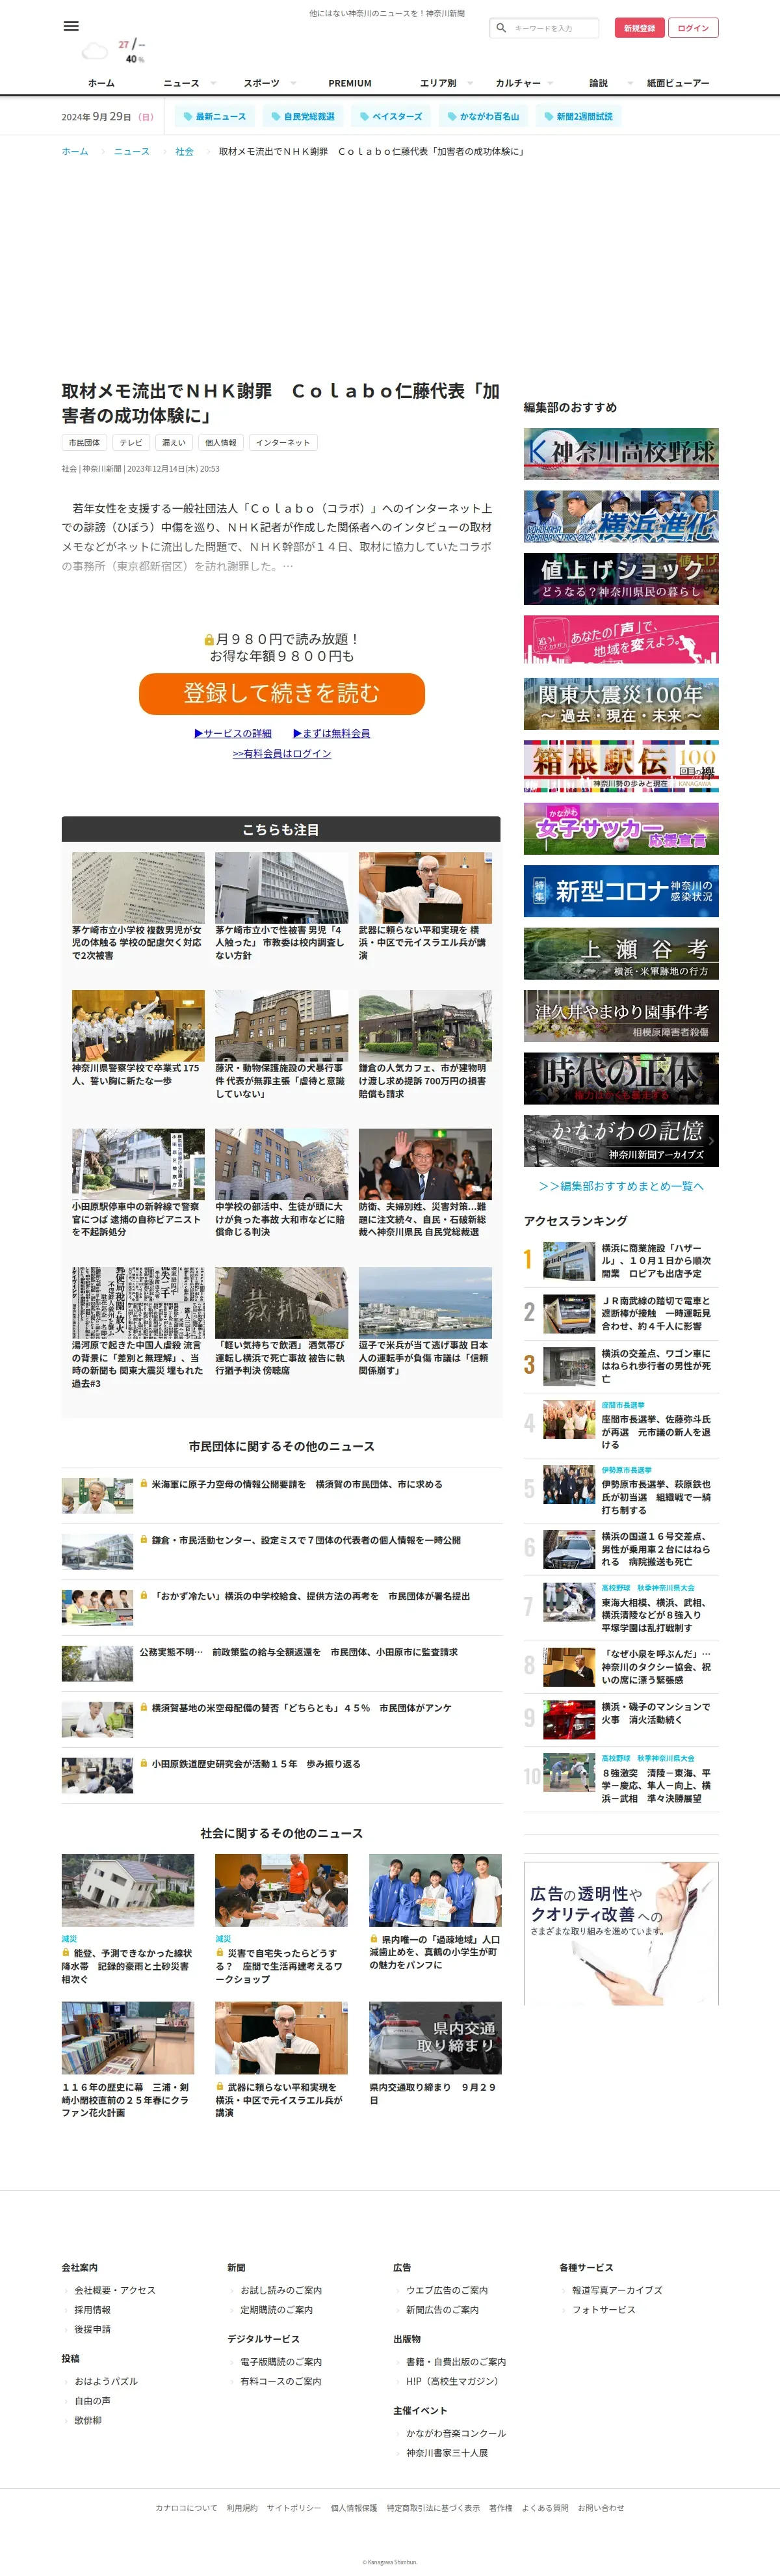Click the 社会 breadcrumb link
The image size is (780, 2576).
coord(185,152)
